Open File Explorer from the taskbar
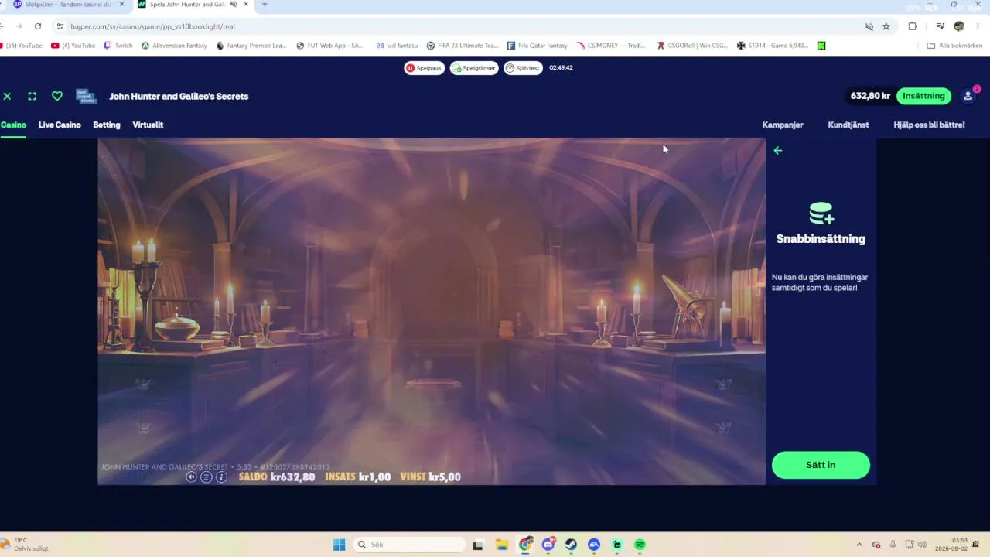This screenshot has height=557, width=990. [501, 545]
